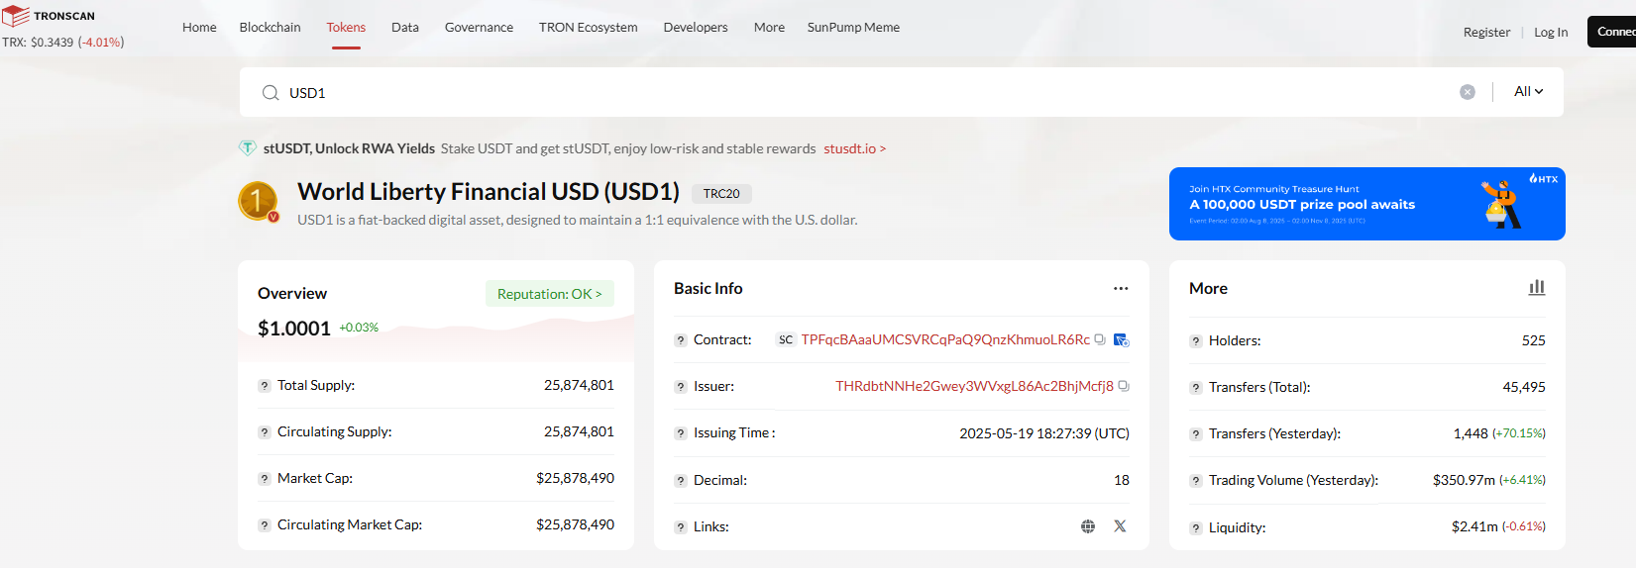Clear the search field with X icon
Screen dimensions: 1636x568
1468,92
